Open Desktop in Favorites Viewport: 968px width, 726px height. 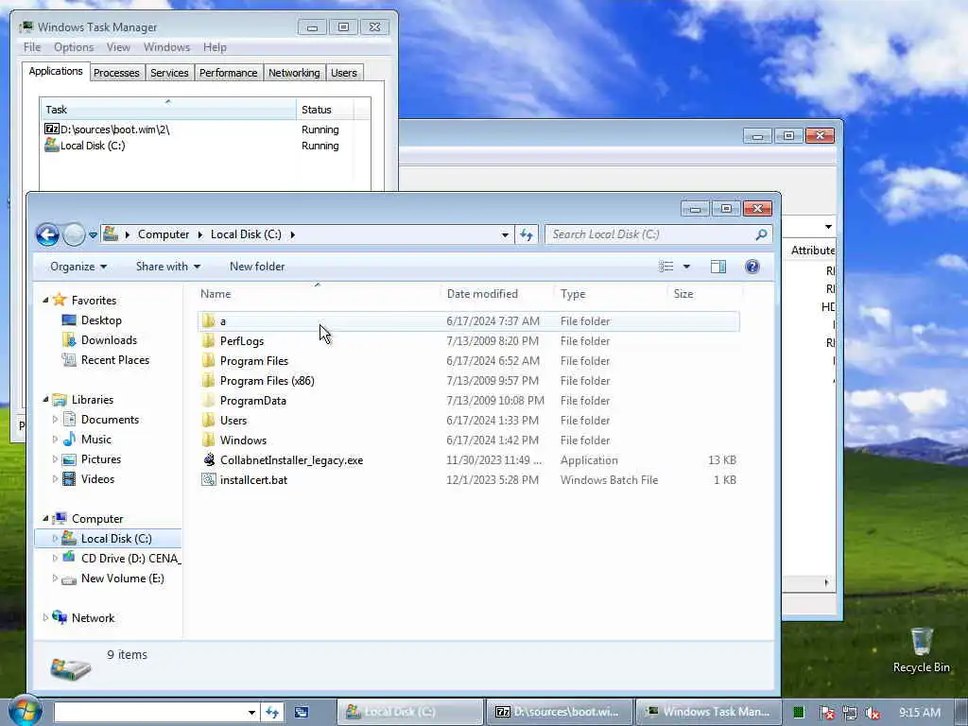pyautogui.click(x=101, y=320)
